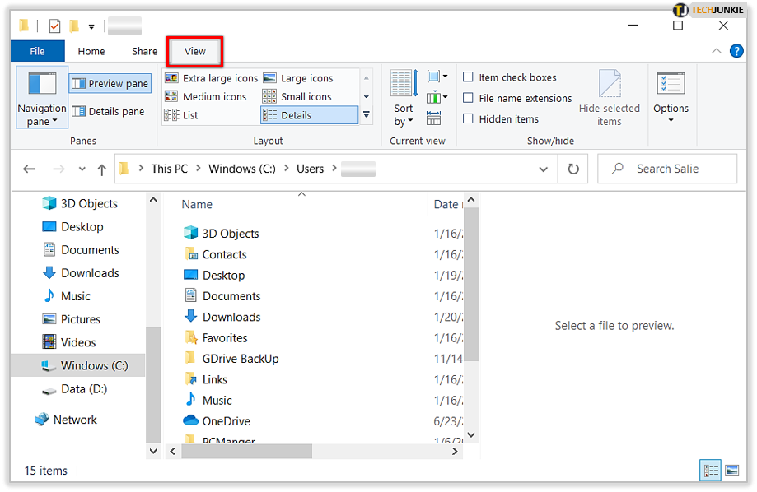The image size is (757, 492).
Task: Choose the List layout option
Action: [194, 114]
